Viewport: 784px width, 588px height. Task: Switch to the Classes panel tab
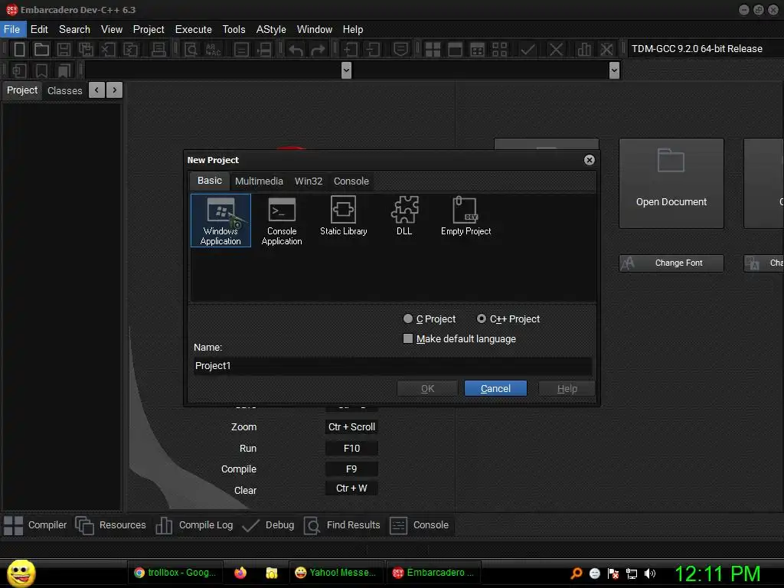pos(65,90)
